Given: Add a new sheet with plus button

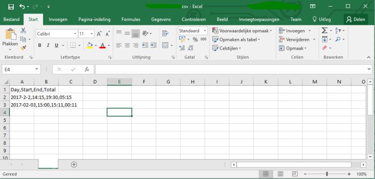Looking at the screenshot, I should (74, 164).
